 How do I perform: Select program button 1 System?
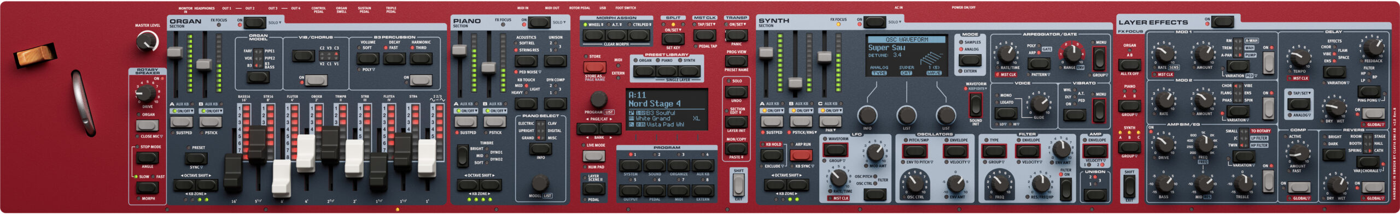click(x=630, y=165)
